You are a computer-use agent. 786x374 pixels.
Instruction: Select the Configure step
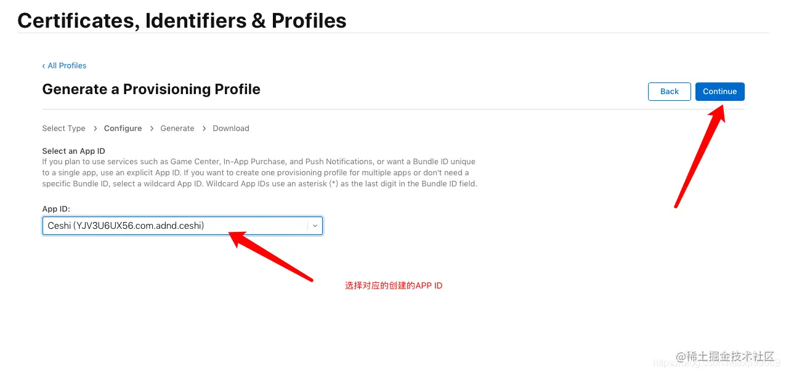[123, 129]
